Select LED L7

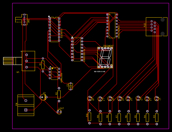pos(100,99)
